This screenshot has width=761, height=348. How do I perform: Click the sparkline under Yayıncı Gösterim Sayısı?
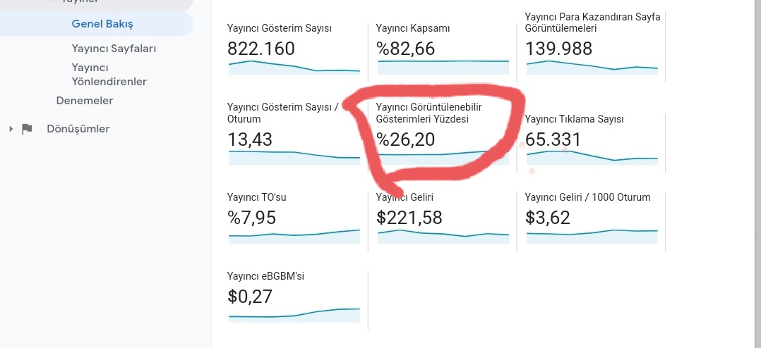pos(294,68)
